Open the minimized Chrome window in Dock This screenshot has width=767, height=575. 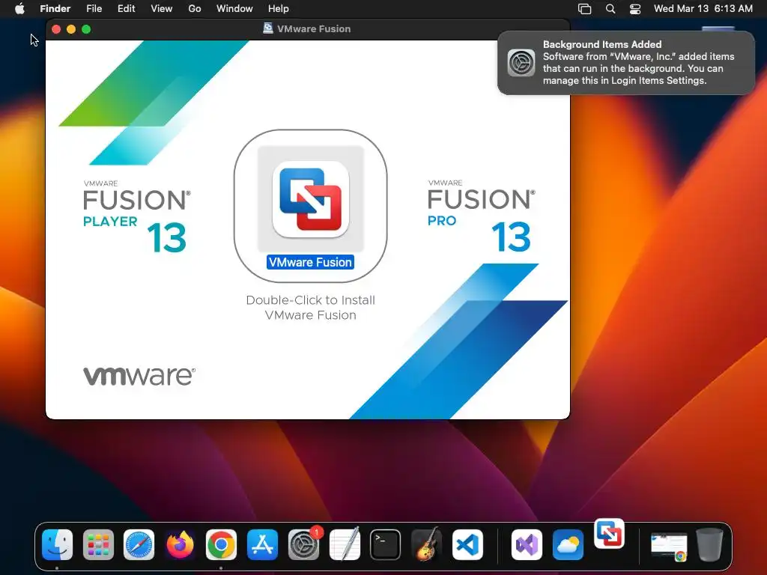(669, 546)
